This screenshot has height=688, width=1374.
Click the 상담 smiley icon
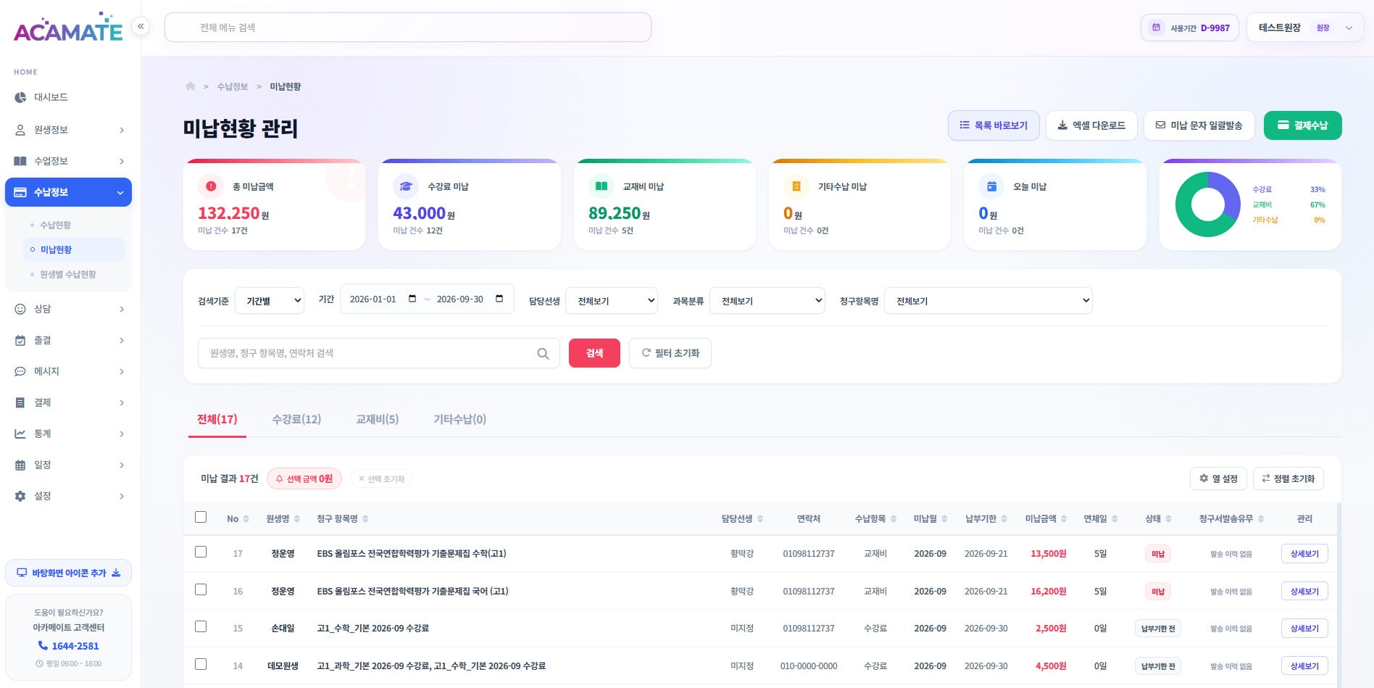[20, 309]
